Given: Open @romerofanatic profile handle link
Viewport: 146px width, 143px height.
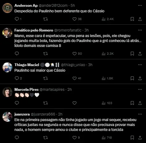Looking at the screenshot, I should click(68, 30).
